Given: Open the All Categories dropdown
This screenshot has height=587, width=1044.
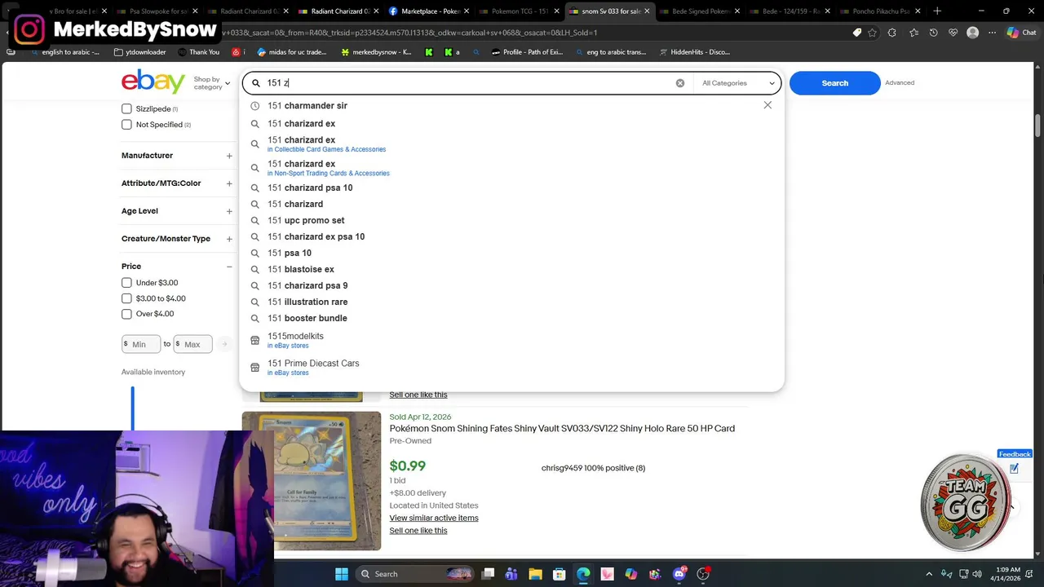Looking at the screenshot, I should click(738, 83).
